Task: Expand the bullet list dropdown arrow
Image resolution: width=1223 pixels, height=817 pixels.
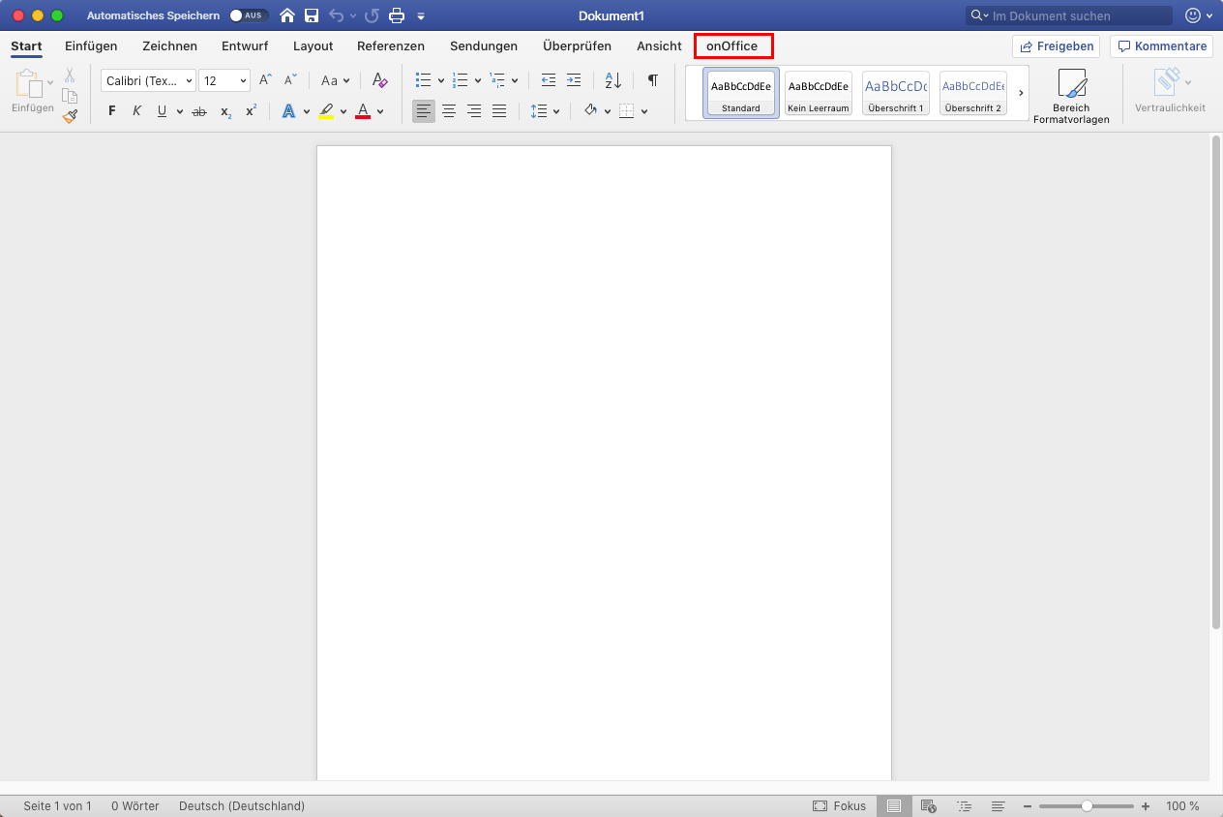Action: 441,80
